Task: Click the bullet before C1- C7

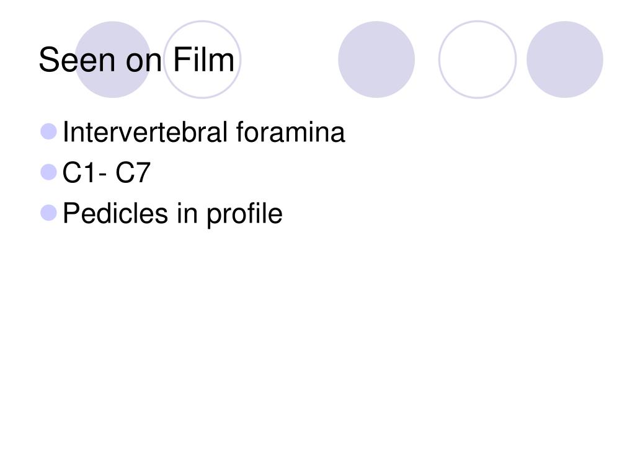Action: point(48,172)
